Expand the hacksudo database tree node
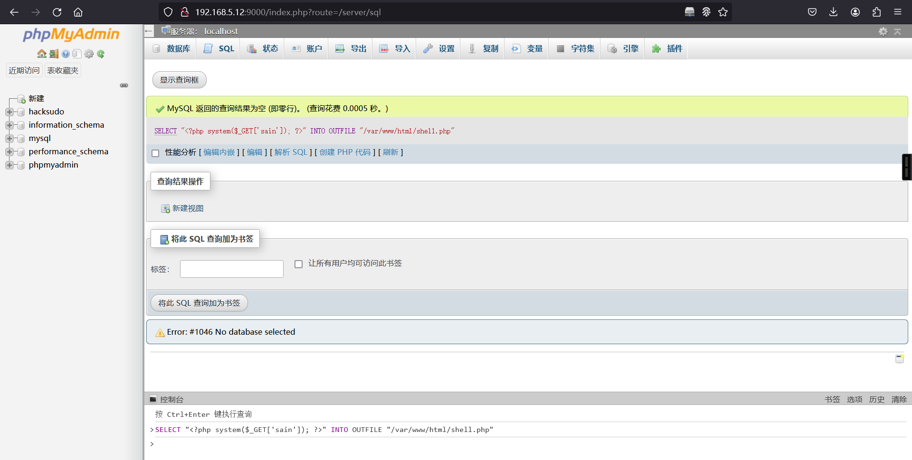This screenshot has height=460, width=912. point(9,112)
